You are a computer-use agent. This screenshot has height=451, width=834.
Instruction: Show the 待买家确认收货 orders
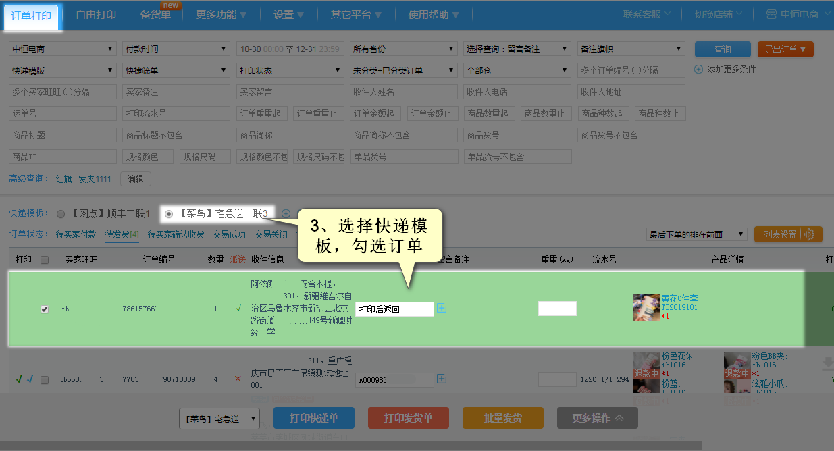tap(176, 235)
